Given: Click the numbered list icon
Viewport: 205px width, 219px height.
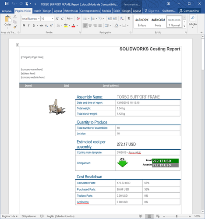Looking at the screenshot, I should click(x=93, y=18).
